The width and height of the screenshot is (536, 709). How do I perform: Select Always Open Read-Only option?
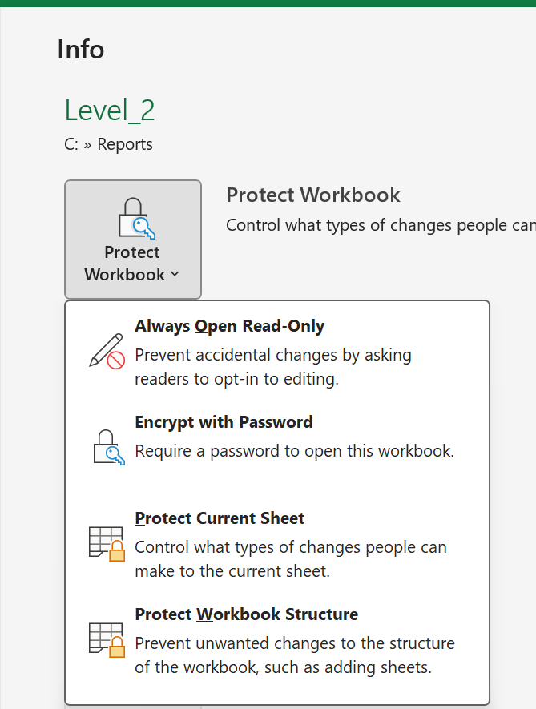277,352
